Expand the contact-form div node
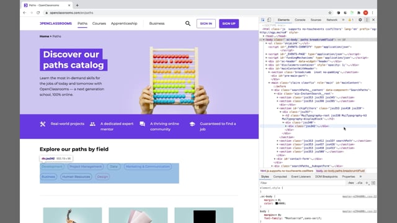Viewport: 397px width, 223px height. 275,159
